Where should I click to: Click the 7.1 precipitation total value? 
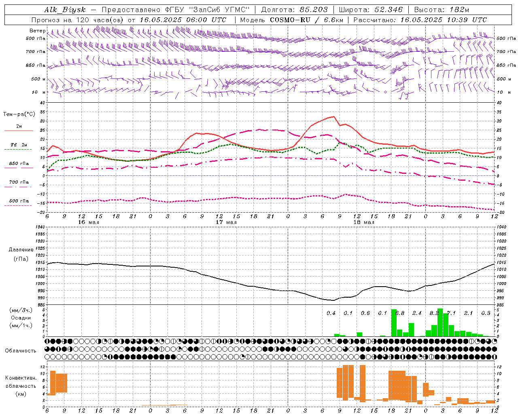coord(451,313)
